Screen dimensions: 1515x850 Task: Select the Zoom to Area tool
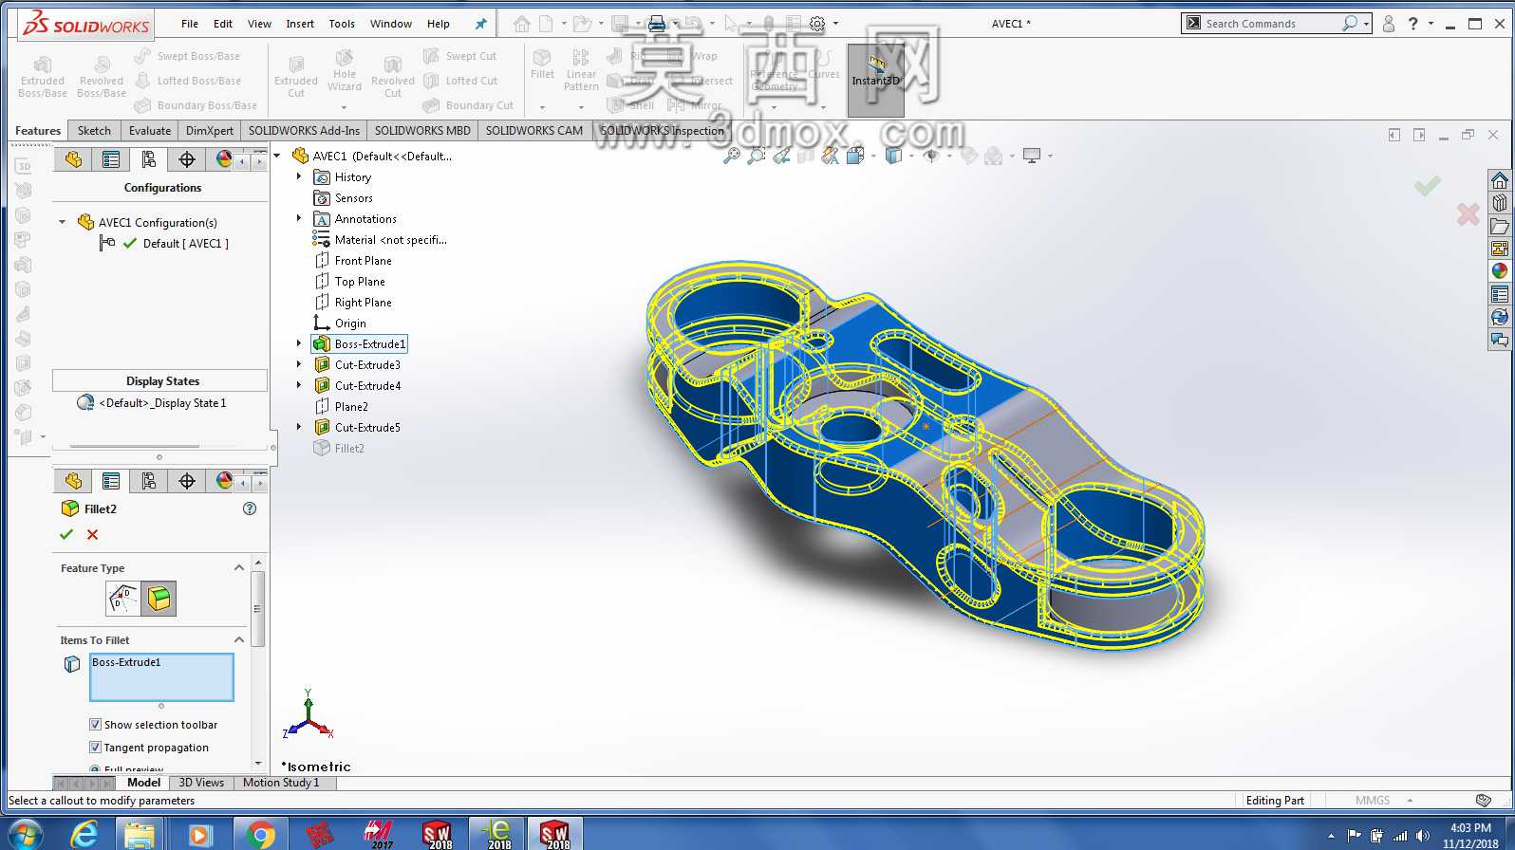click(757, 156)
